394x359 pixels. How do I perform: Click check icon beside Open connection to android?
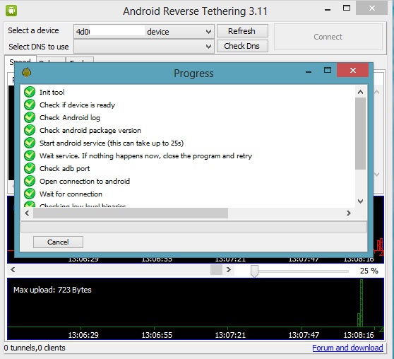[30, 181]
